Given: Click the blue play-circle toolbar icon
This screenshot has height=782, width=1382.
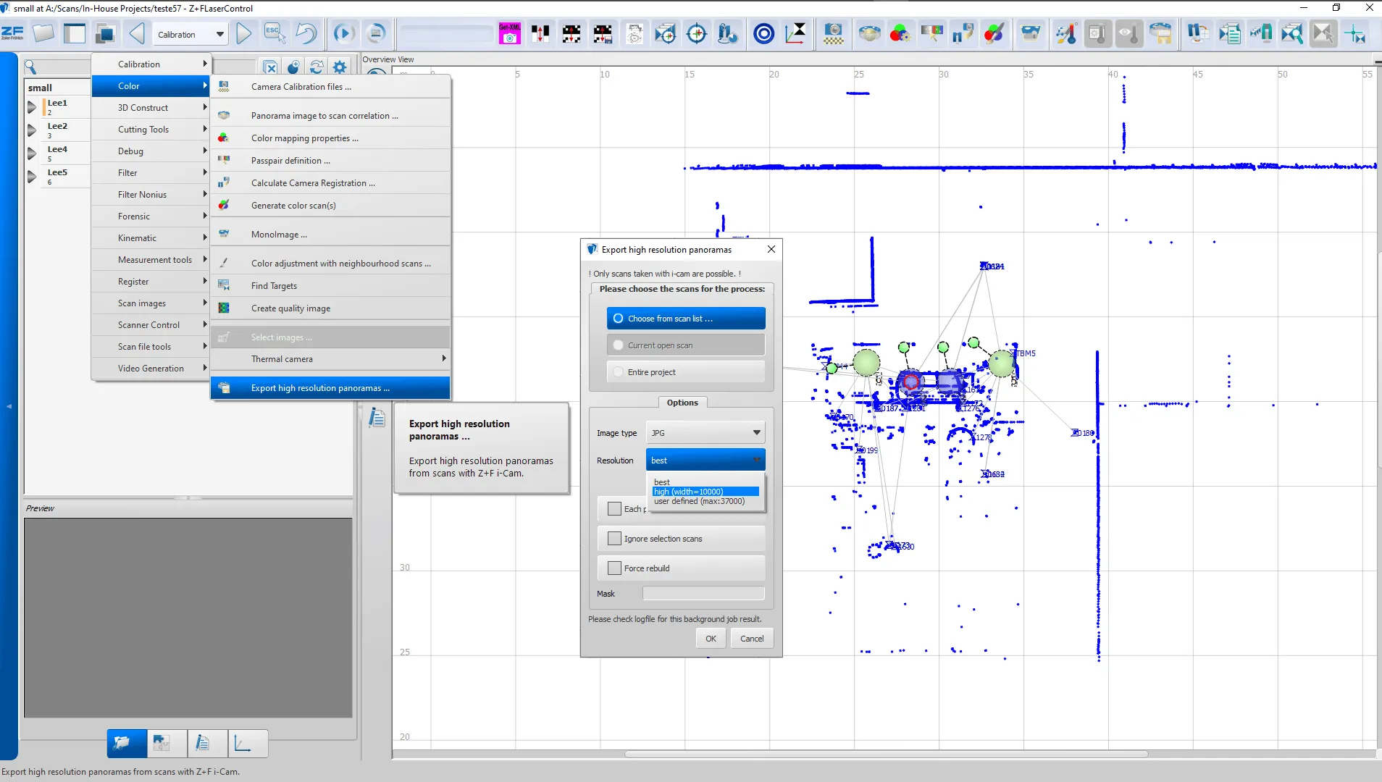Looking at the screenshot, I should coord(343,33).
